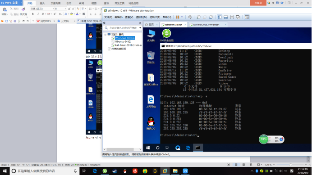Viewport: 312px width, 175px height.
Task: Switch to the 插入 ribbon tab
Action: (x=42, y=4)
